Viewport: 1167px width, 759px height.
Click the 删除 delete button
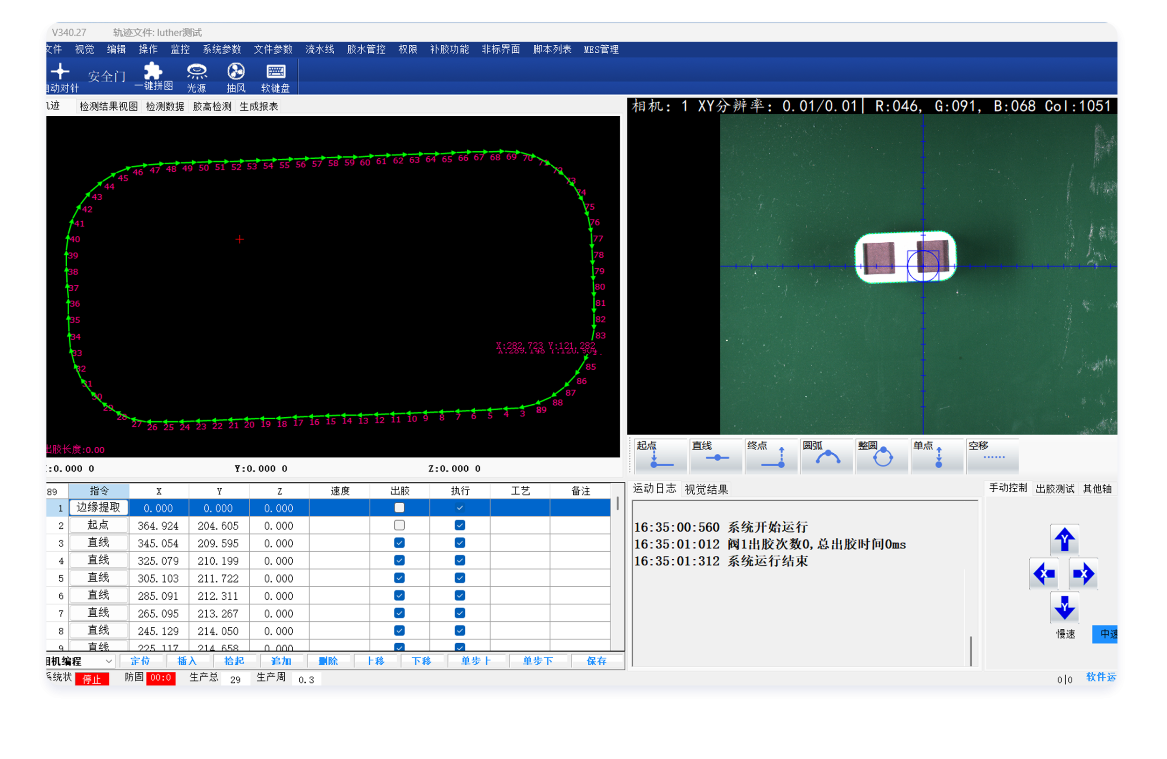click(328, 661)
